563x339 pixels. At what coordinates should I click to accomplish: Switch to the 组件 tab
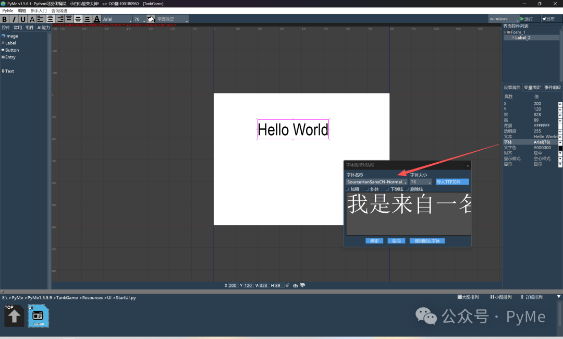(29, 28)
